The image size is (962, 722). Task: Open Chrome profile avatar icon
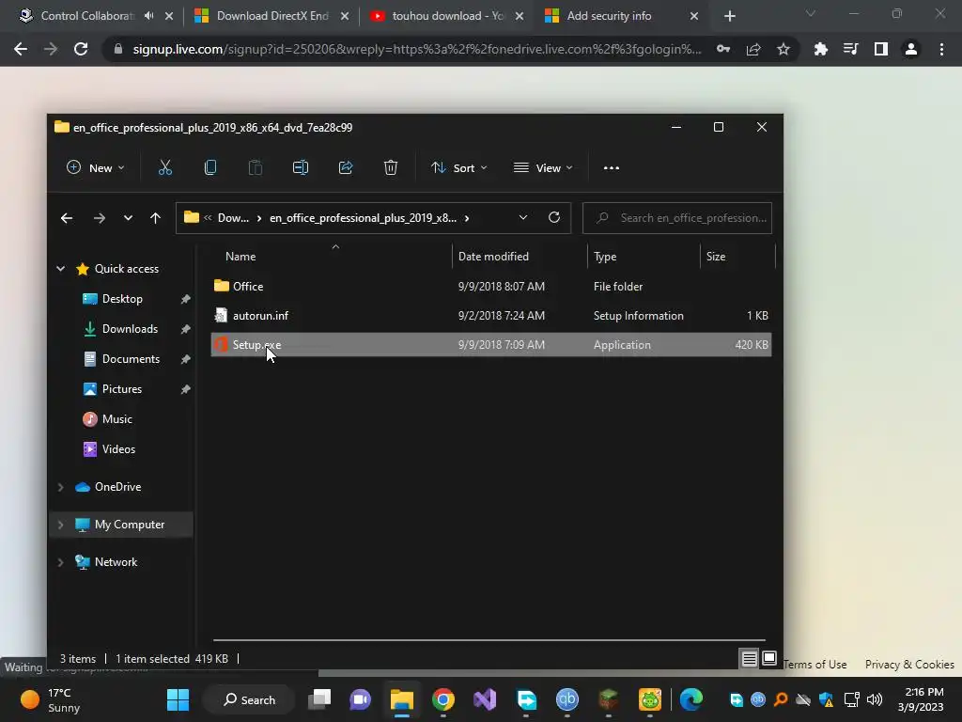point(911,49)
